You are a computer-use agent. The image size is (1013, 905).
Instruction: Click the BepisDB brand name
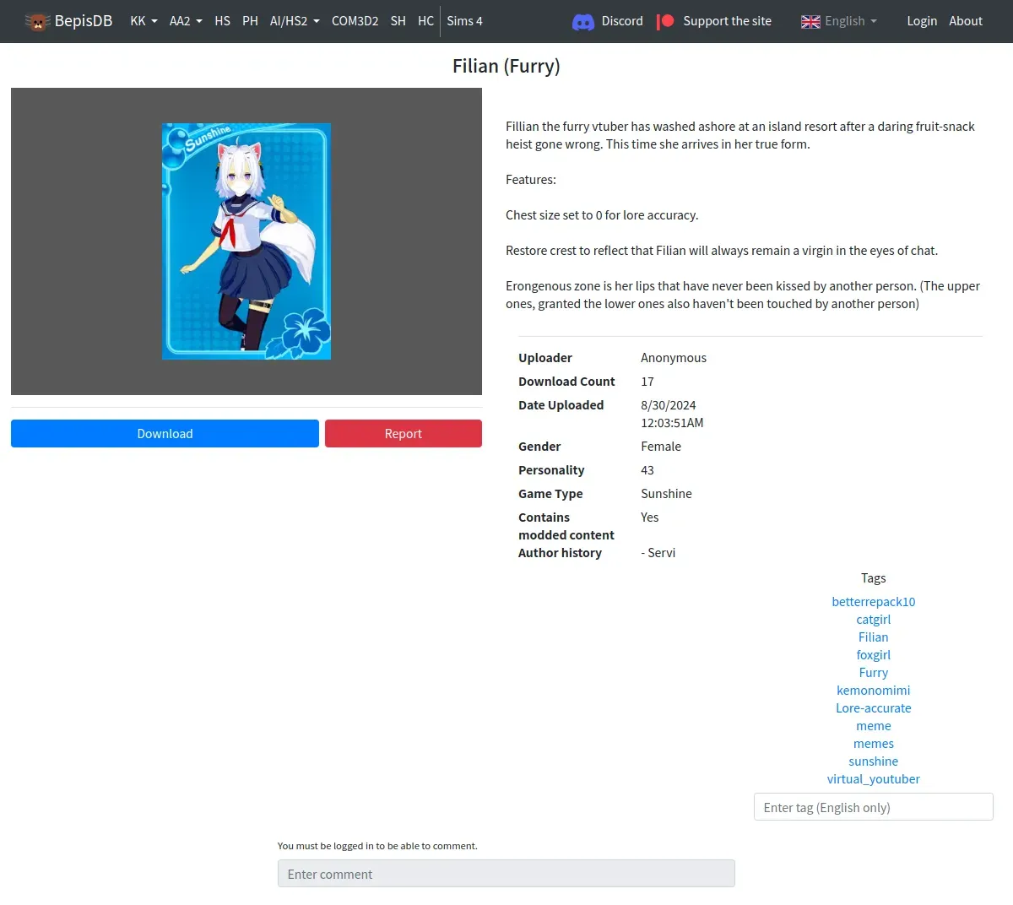coord(84,21)
